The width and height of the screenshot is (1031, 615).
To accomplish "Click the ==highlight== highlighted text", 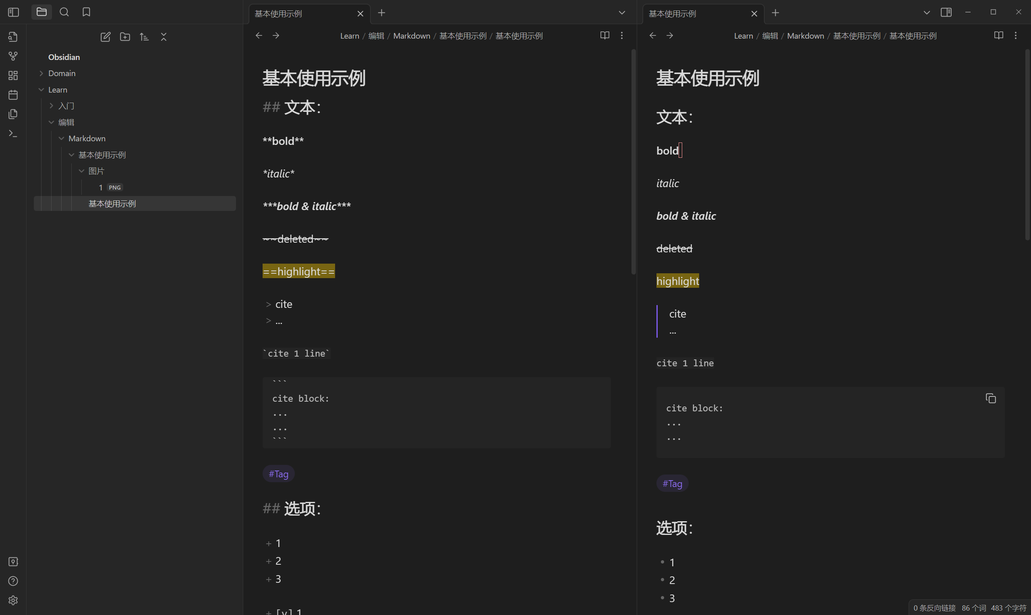I will click(x=298, y=271).
